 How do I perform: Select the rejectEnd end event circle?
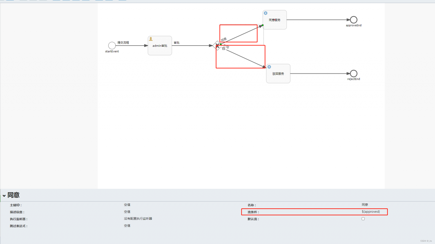[x=354, y=73]
